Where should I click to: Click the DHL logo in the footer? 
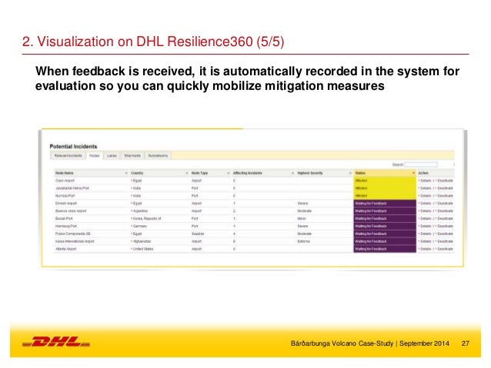point(56,341)
